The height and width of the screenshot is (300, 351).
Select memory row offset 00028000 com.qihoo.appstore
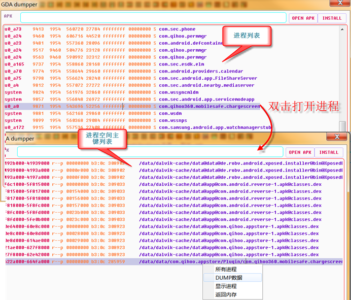pyautogui.click(x=174, y=234)
